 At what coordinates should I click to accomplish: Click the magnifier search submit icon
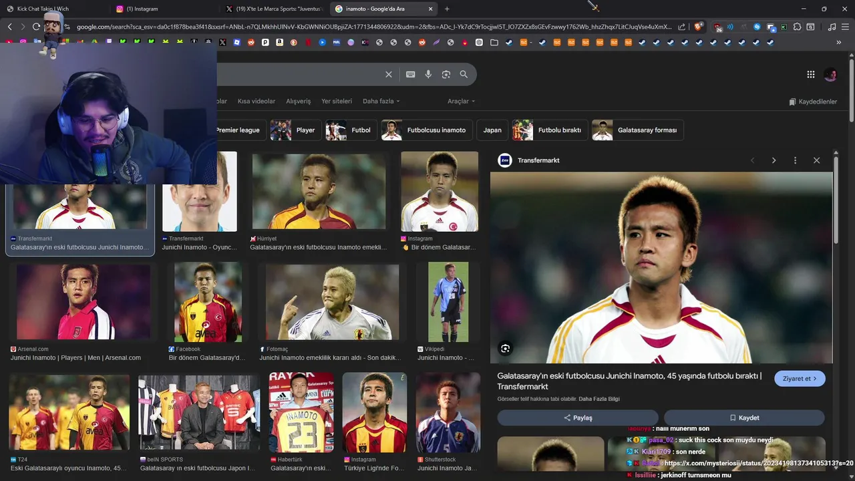(x=464, y=74)
